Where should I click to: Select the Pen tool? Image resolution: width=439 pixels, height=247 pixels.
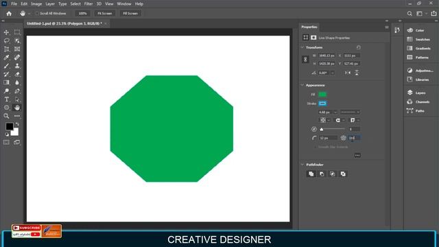tap(17, 91)
